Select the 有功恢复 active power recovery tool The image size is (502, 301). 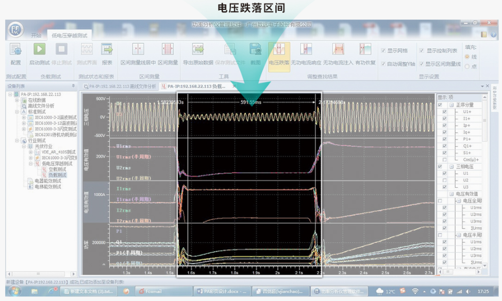(x=365, y=54)
